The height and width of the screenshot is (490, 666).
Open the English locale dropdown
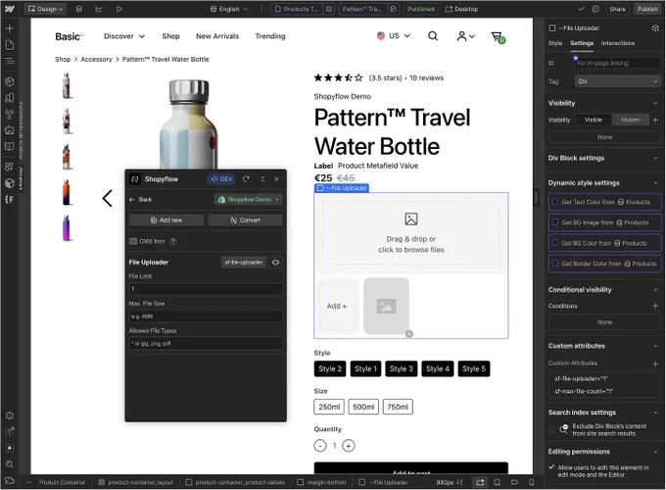pos(228,9)
